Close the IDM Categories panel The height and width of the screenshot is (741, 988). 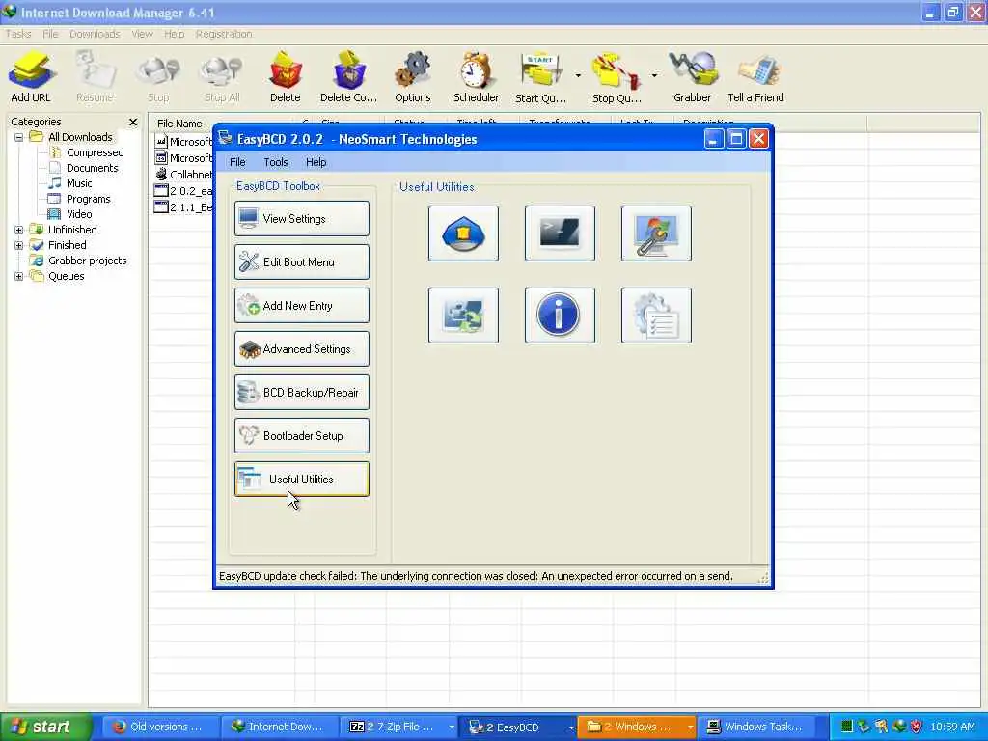(x=133, y=122)
